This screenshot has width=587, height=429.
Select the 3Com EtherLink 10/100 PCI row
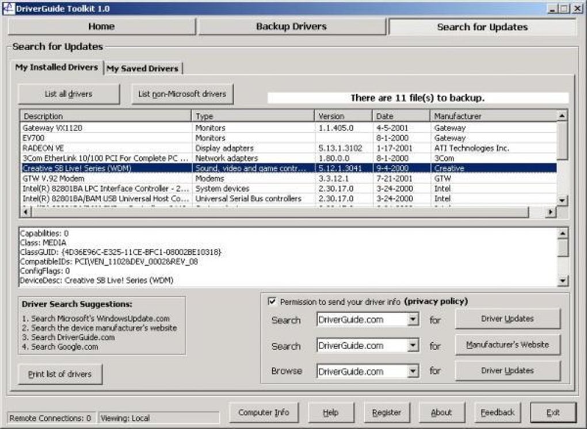[289, 158]
